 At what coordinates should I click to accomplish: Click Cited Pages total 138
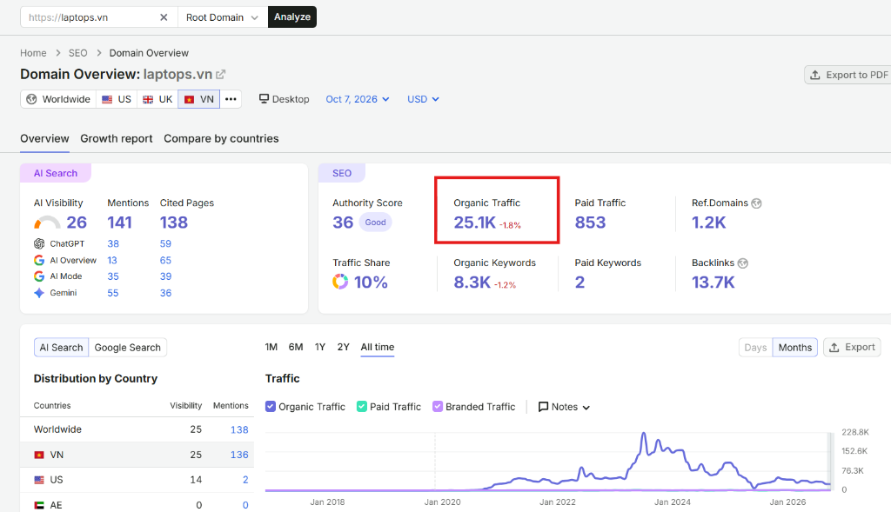pos(173,223)
